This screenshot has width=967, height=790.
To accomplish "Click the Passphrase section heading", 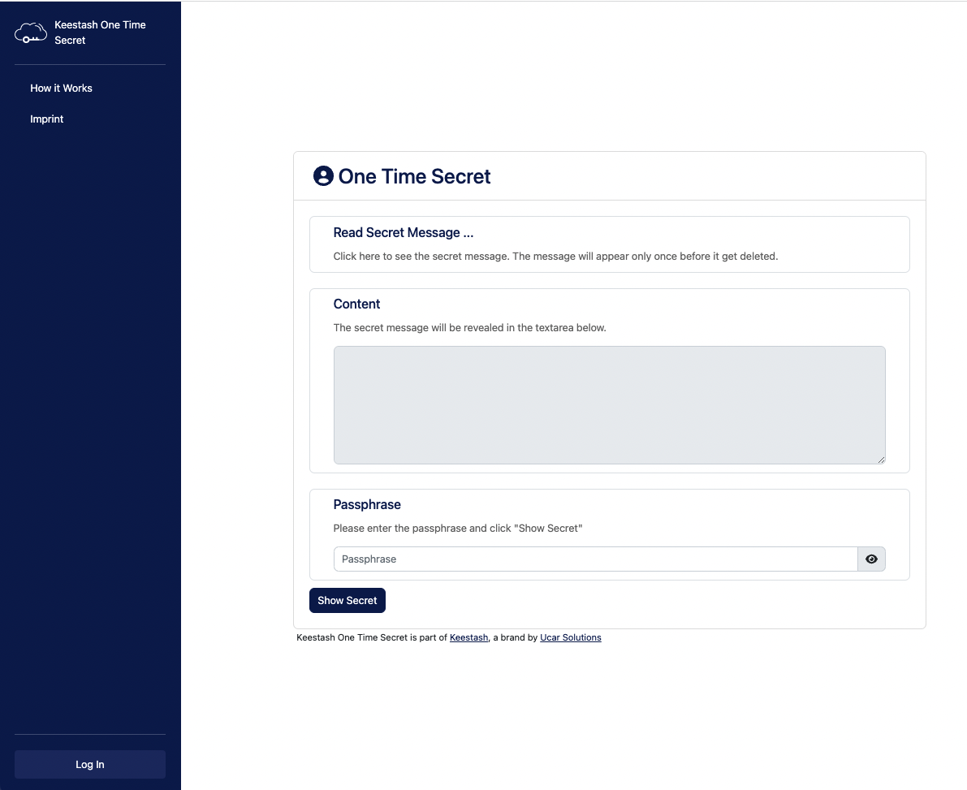I will tap(367, 504).
